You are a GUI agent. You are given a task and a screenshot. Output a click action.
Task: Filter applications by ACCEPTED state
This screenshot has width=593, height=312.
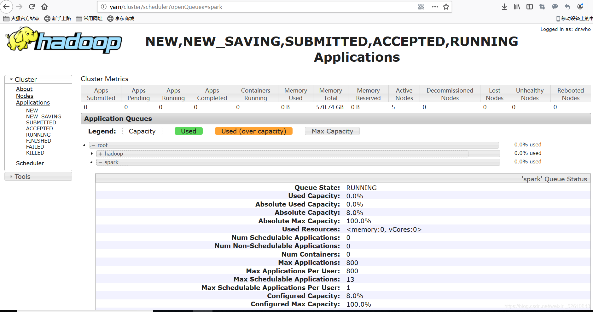click(39, 128)
